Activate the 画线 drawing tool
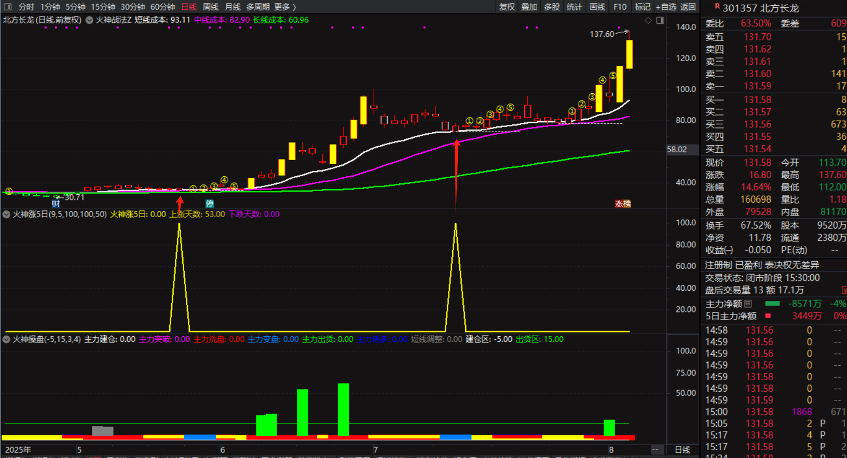 (x=597, y=7)
